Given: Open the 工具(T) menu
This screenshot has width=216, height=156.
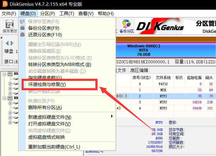Looking at the screenshot, I should click(x=67, y=14).
